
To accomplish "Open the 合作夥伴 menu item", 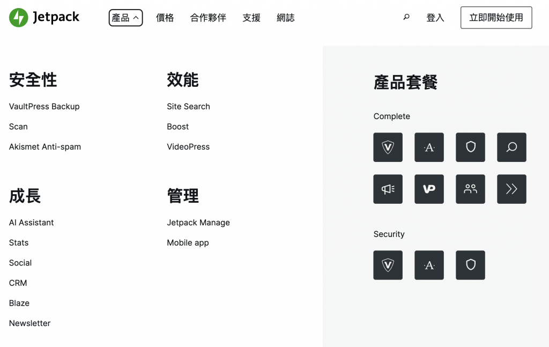I will pos(208,18).
